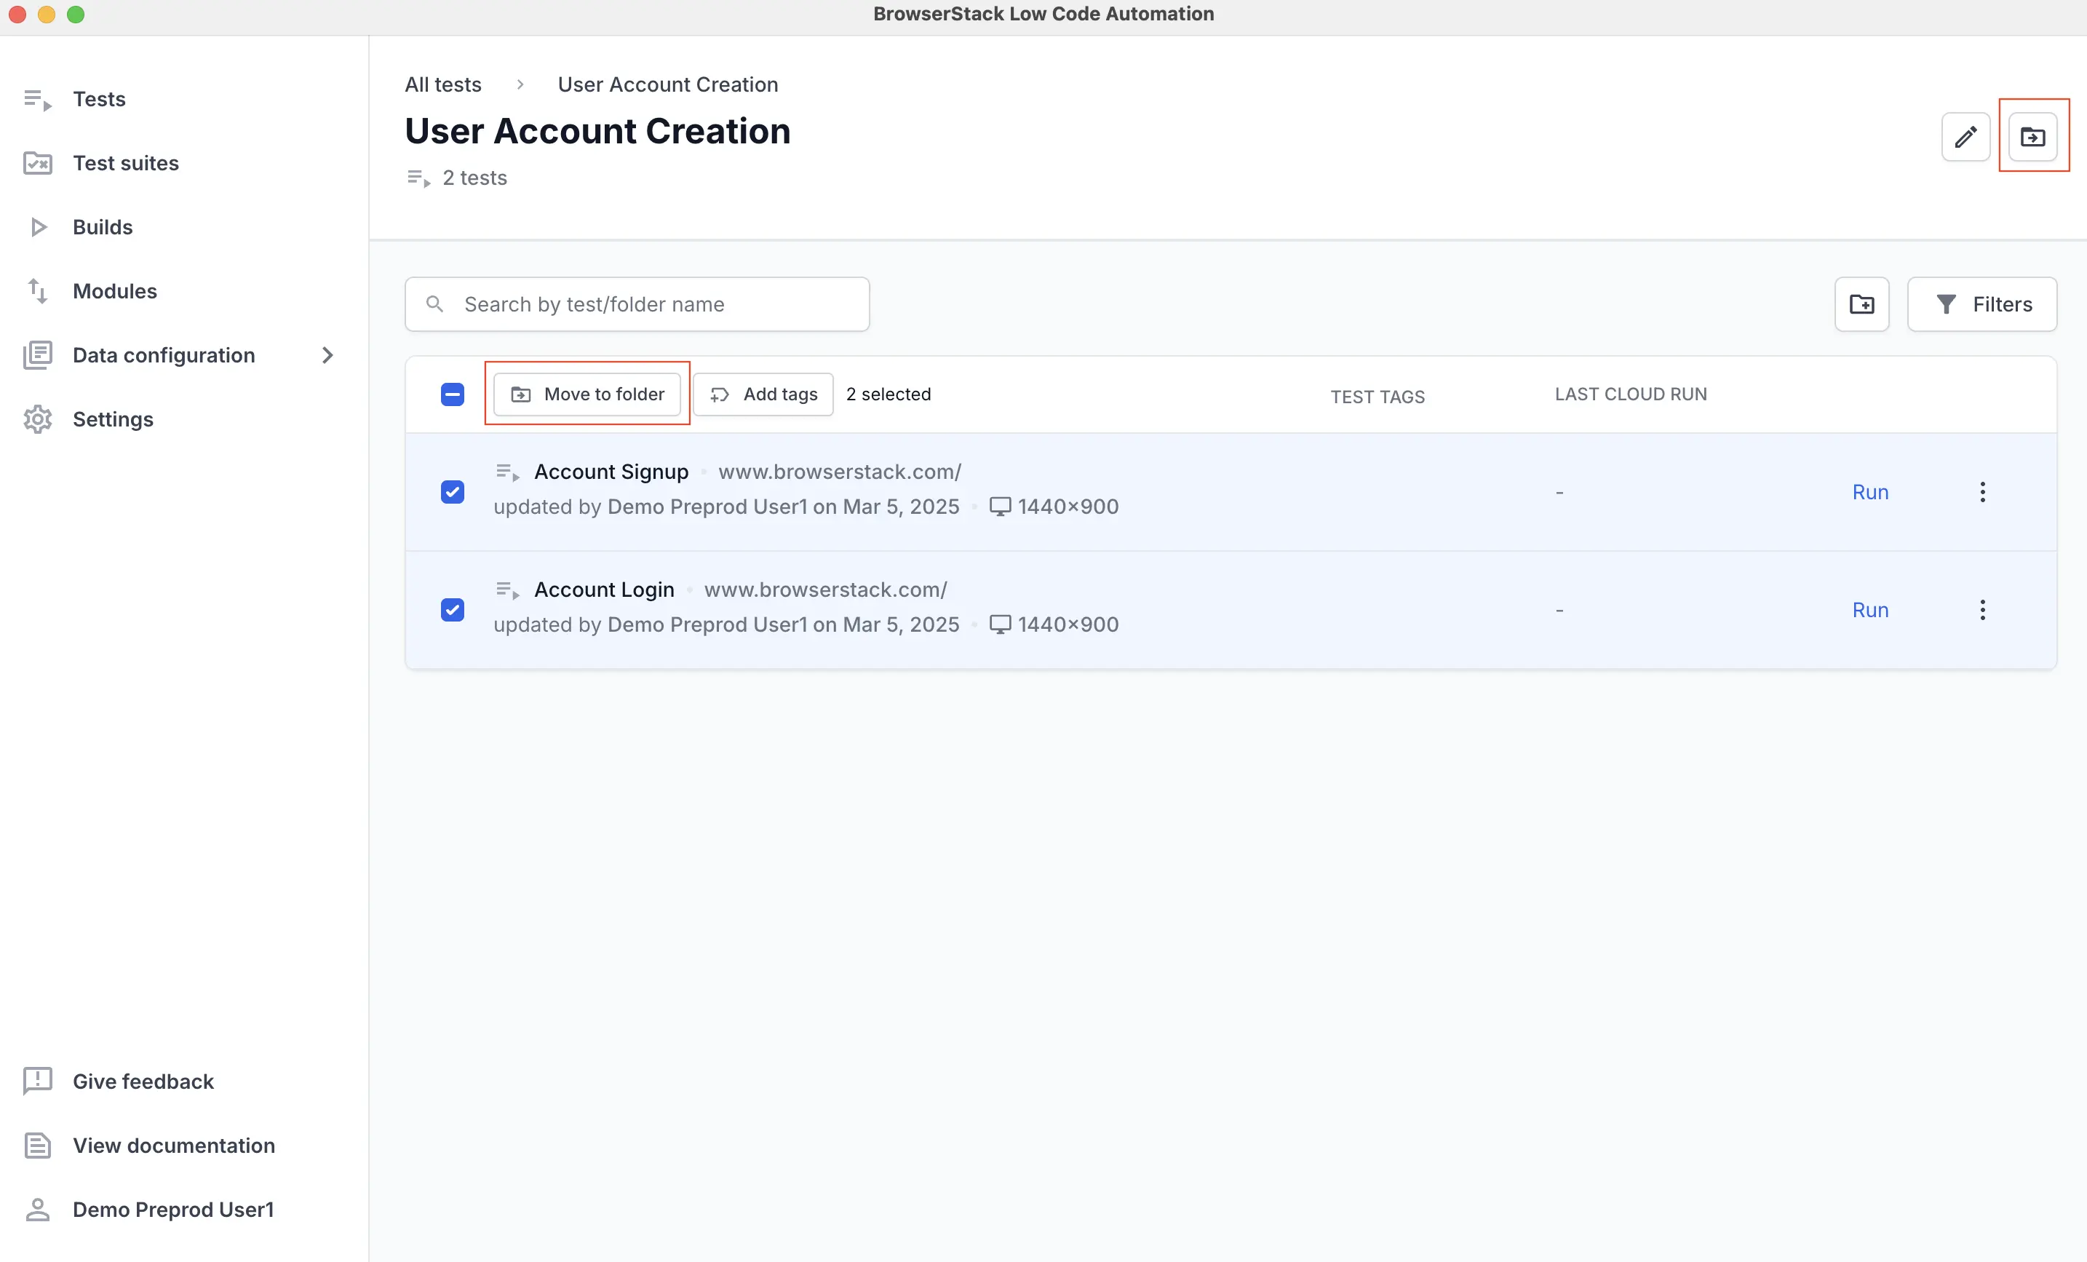Uncheck the Account Login checkbox
The height and width of the screenshot is (1262, 2087).
[453, 610]
